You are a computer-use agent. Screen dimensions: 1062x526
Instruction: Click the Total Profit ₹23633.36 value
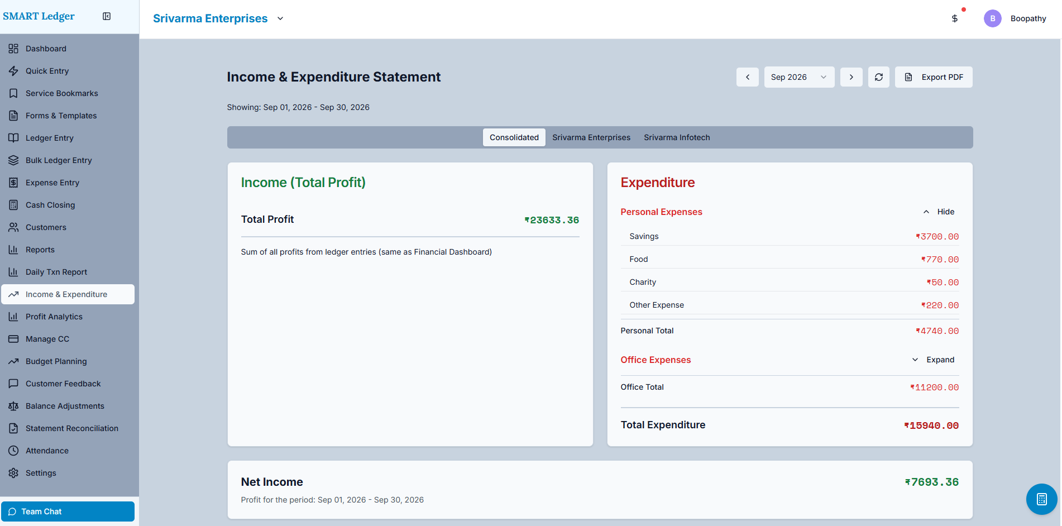pyautogui.click(x=552, y=220)
